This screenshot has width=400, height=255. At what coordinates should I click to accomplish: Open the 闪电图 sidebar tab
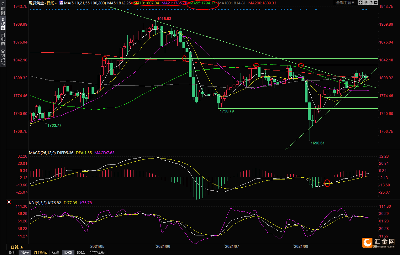coord(3,39)
